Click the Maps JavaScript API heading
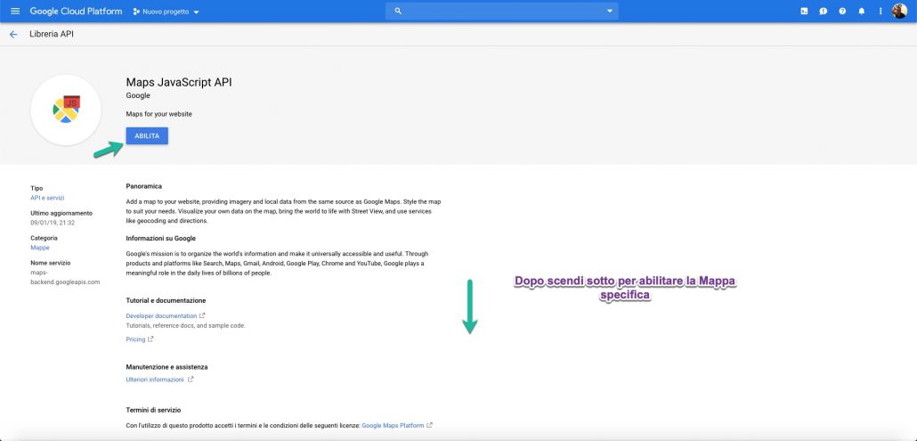Screen dimensions: 917x441 pyautogui.click(x=179, y=83)
